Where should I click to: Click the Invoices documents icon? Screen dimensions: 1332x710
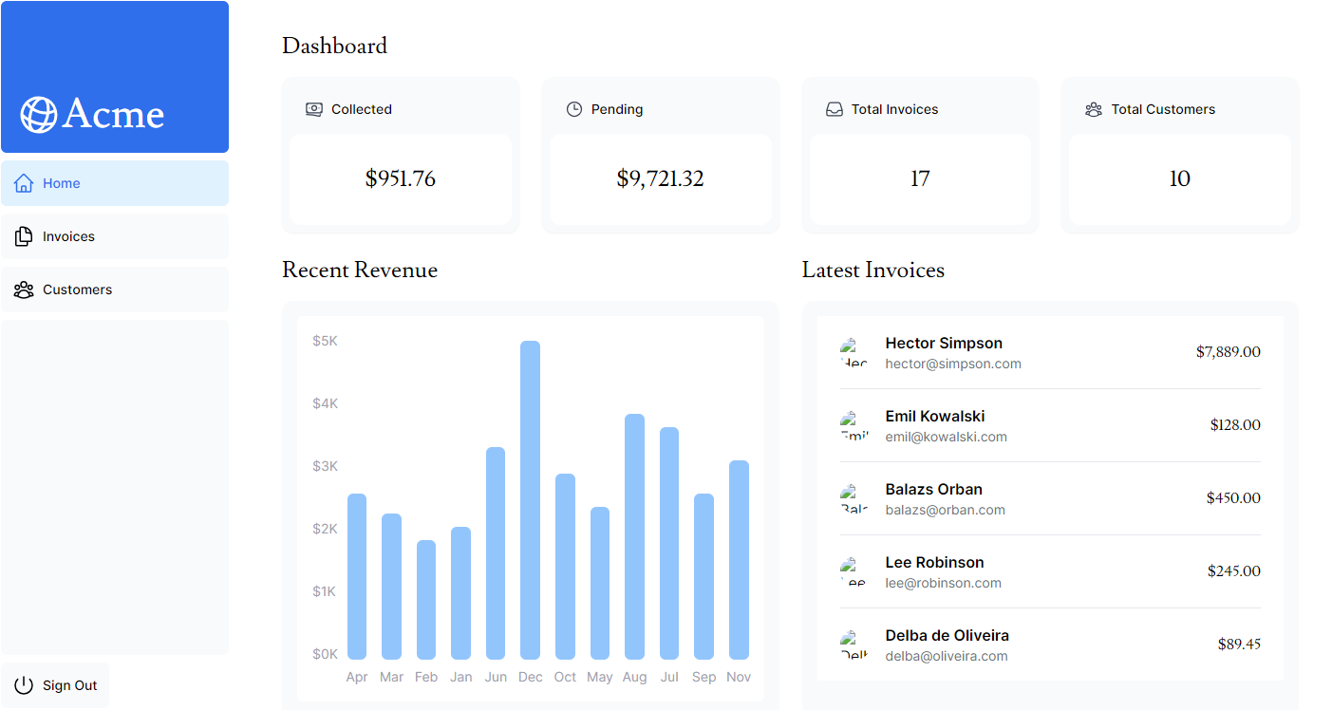click(24, 236)
